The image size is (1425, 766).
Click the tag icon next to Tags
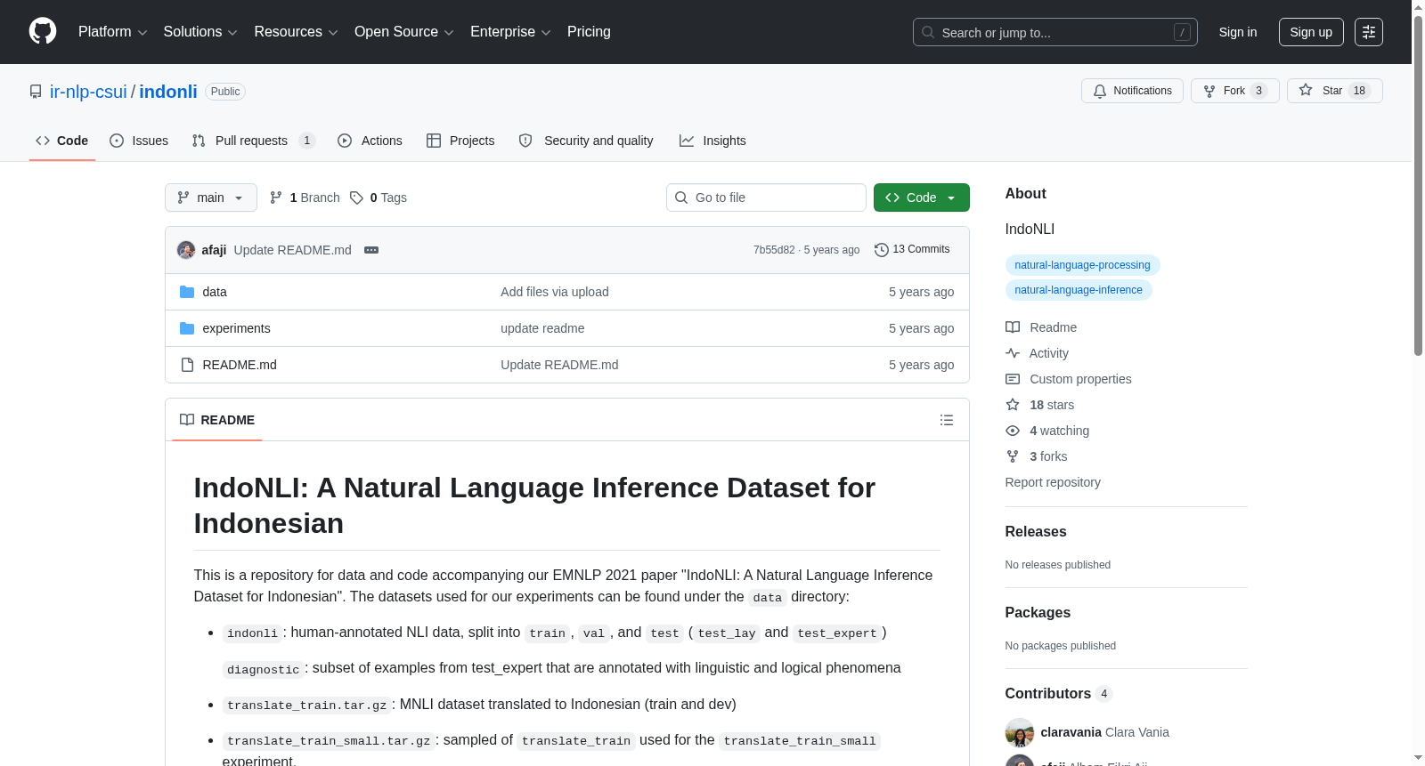tap(356, 198)
